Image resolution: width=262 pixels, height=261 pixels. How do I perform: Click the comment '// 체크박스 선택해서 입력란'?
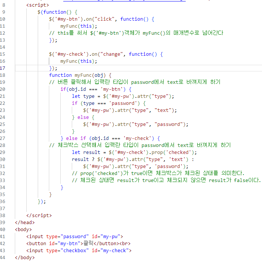pos(140,145)
